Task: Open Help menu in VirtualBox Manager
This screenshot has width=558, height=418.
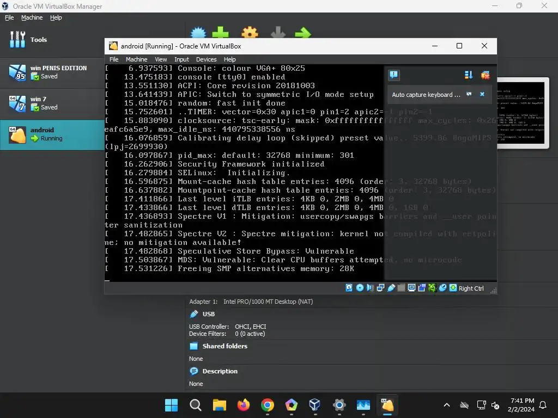Action: pyautogui.click(x=56, y=17)
